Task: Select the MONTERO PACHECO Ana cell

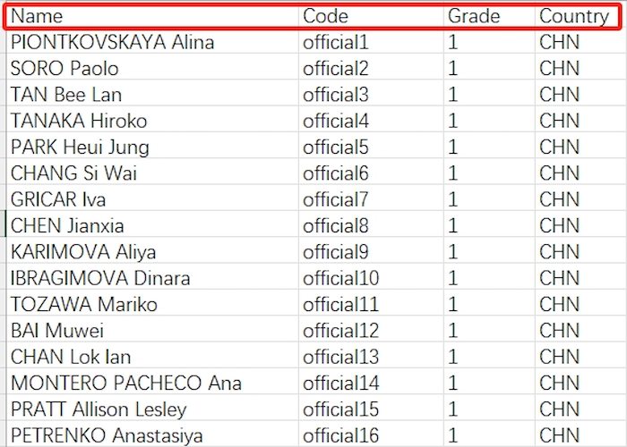Action: pos(152,384)
